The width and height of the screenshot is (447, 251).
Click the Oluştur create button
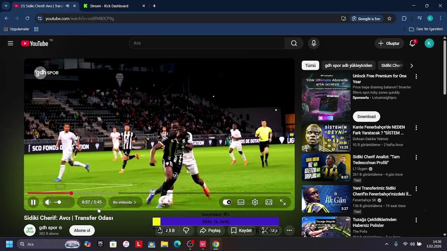coord(389,43)
